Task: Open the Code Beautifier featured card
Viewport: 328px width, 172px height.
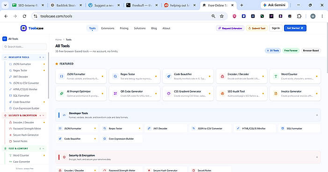Action: (188, 76)
